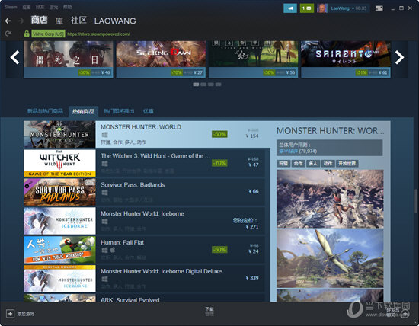This screenshot has width=419, height=326.
Task: Click the green padlock security icon
Action: [27, 34]
